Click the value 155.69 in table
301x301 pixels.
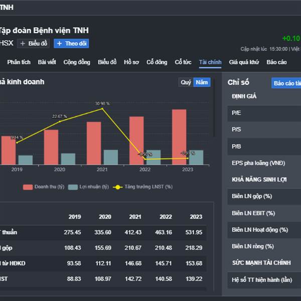pos(103,248)
